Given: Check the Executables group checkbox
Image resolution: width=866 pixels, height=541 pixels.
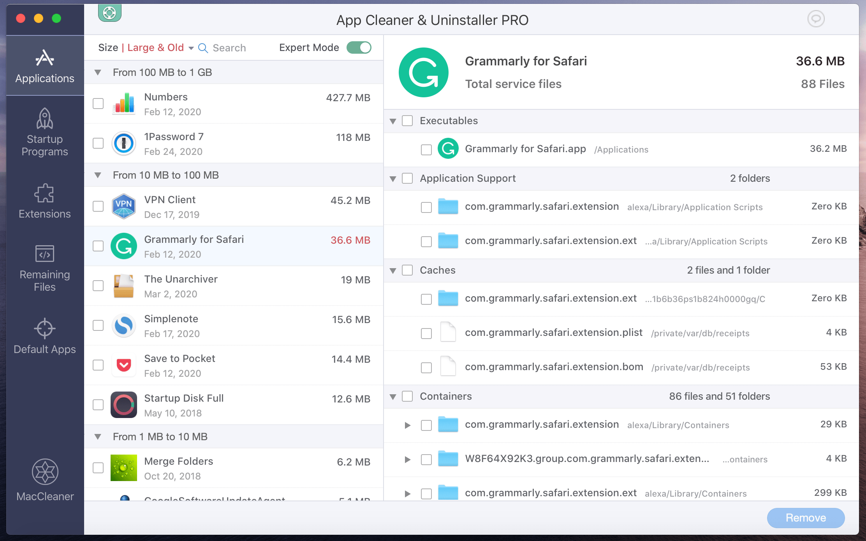Looking at the screenshot, I should coord(407,121).
